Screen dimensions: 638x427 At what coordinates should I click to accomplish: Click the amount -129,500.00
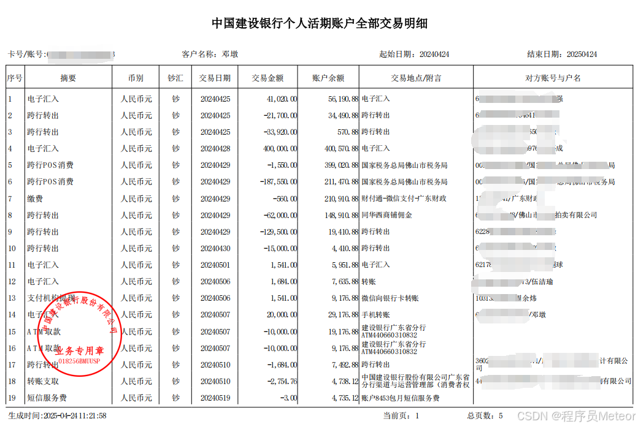point(279,232)
